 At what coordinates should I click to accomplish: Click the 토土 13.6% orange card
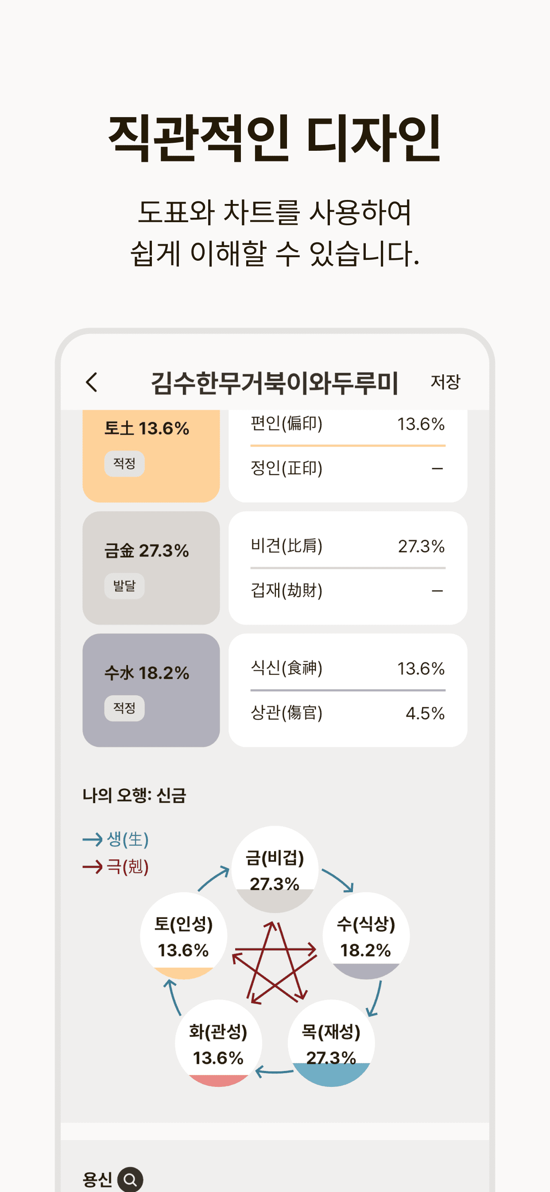(151, 455)
